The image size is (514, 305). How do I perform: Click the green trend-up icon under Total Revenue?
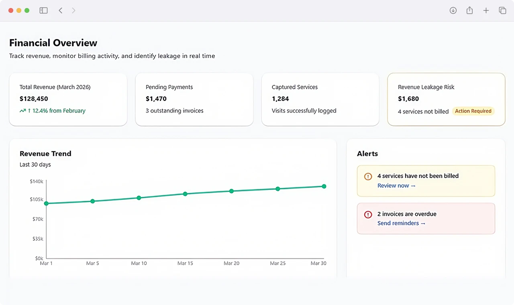(23, 111)
